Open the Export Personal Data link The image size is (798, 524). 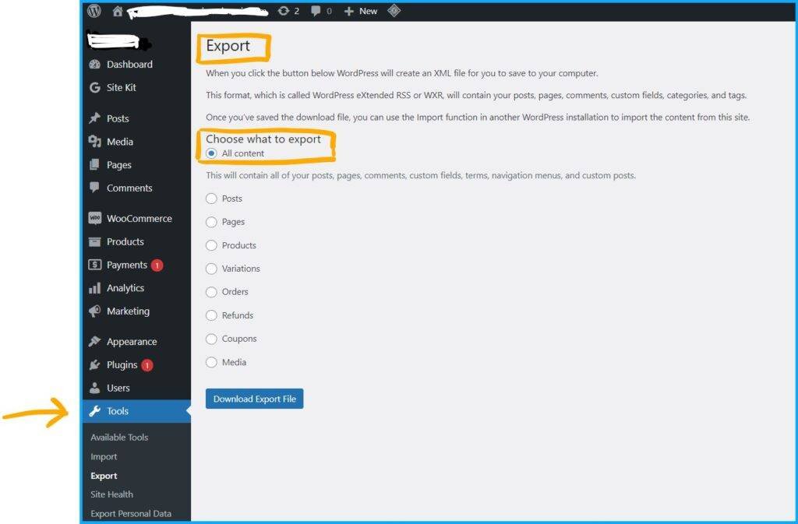[x=130, y=514]
